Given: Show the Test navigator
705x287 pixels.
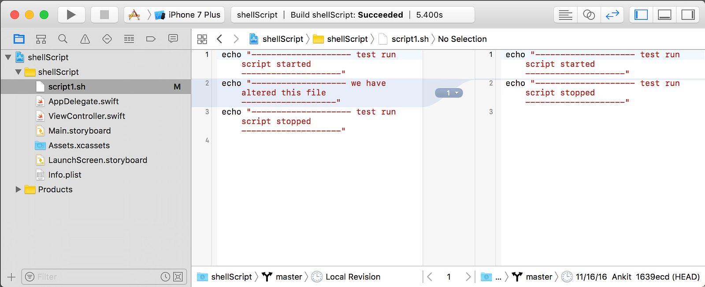Looking at the screenshot, I should (x=107, y=39).
